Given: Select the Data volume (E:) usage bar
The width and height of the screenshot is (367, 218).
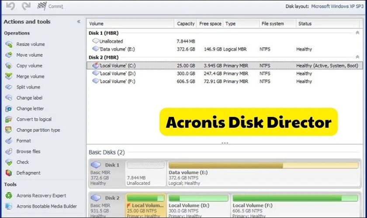Looking at the screenshot, I should pos(263,165).
